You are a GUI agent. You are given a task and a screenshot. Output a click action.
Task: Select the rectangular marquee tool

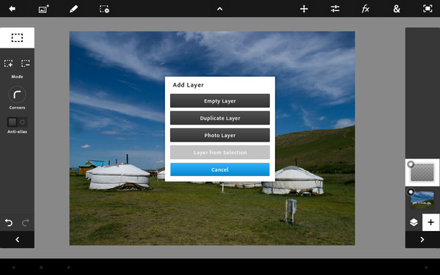click(x=17, y=37)
